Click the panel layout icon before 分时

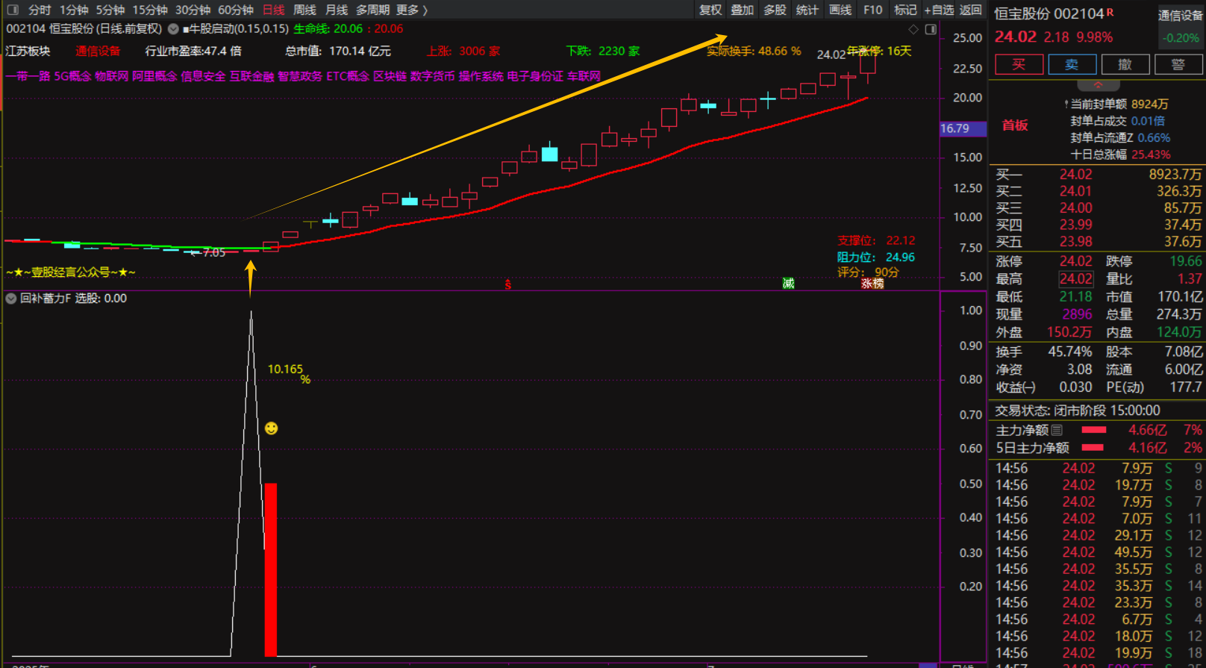(x=13, y=10)
